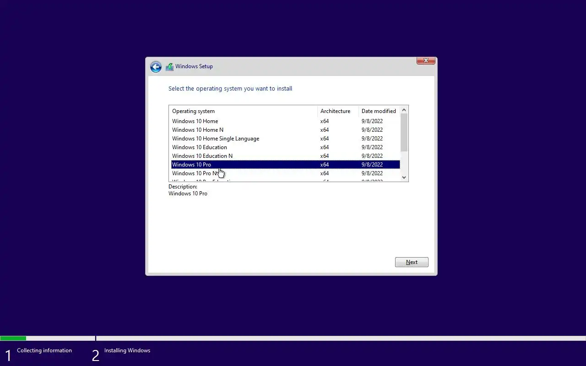586x366 pixels.
Task: Close the Windows Setup dialog
Action: [426, 60]
